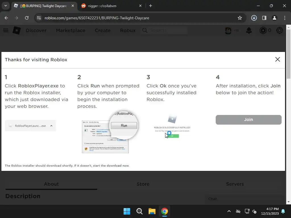Open the network tray icon
The image size is (291, 218).
(x=247, y=211)
